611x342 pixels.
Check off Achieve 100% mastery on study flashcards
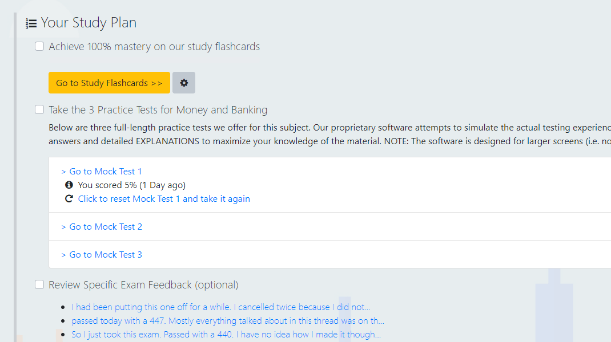(39, 46)
